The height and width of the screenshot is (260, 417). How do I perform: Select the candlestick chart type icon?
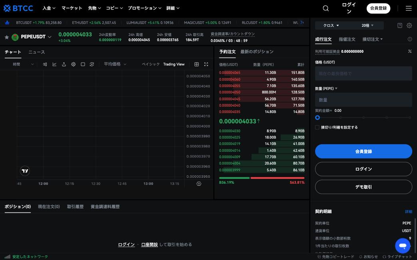point(45,64)
